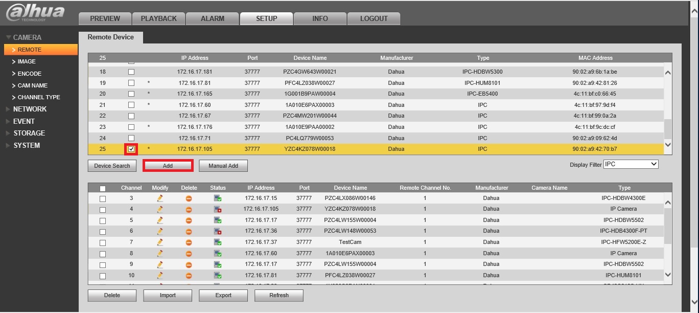The width and height of the screenshot is (699, 313).
Task: Click the status icon of channel 6
Action: click(x=218, y=231)
